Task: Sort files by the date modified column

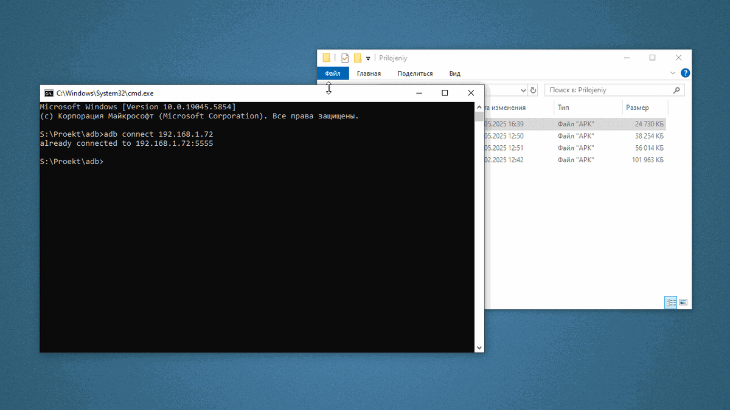Action: click(505, 108)
